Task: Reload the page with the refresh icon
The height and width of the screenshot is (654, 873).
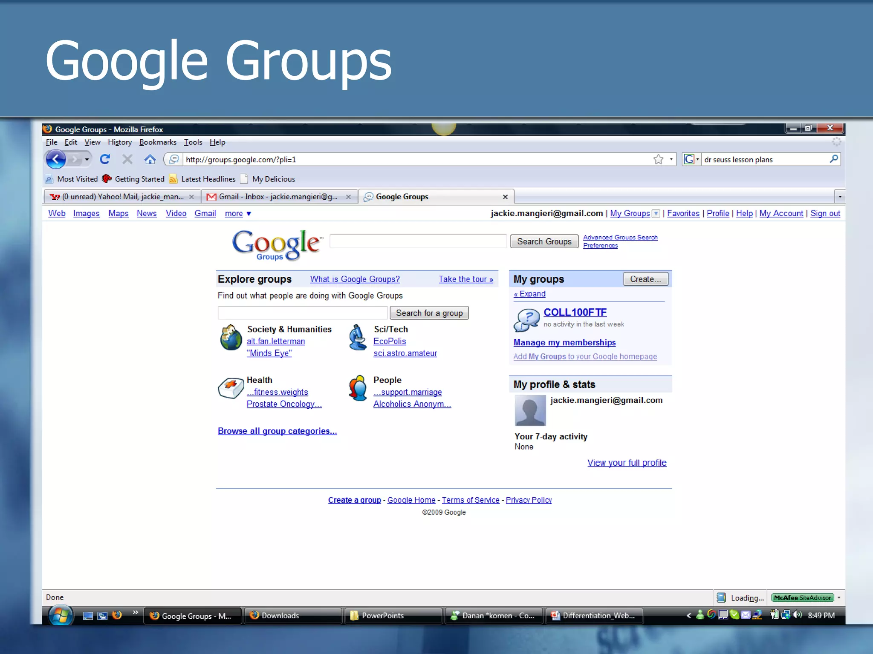Action: pyautogui.click(x=105, y=159)
